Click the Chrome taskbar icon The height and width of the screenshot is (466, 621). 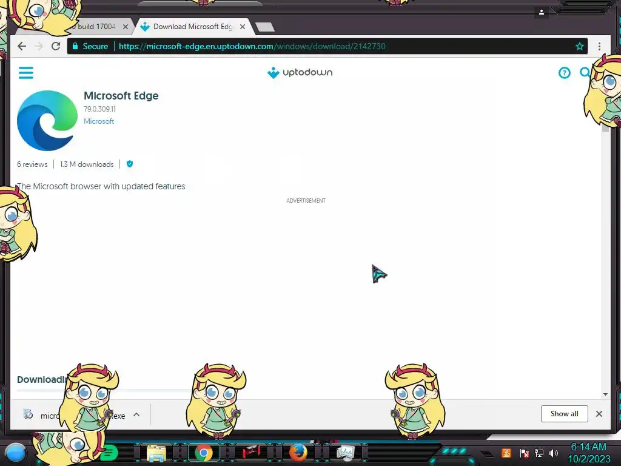tap(204, 453)
